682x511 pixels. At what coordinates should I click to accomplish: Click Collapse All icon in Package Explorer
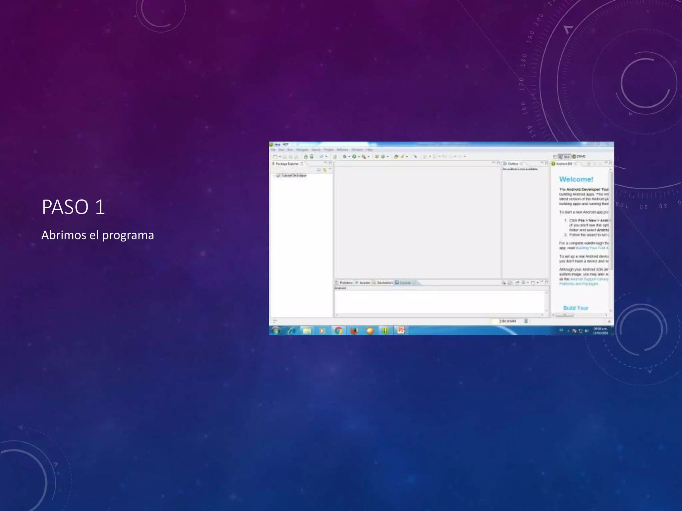[319, 170]
